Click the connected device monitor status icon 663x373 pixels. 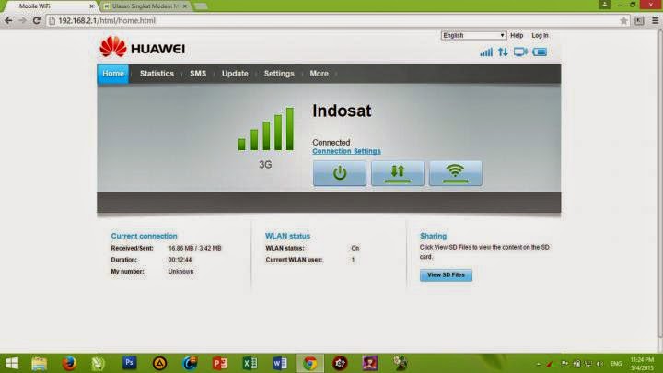pos(520,52)
